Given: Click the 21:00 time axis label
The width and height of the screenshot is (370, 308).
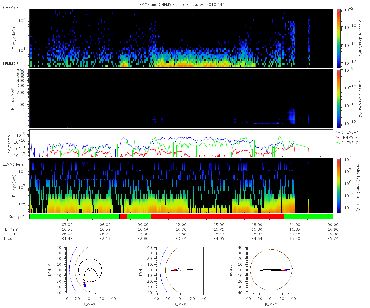Looking at the screenshot, I should 295,225.
